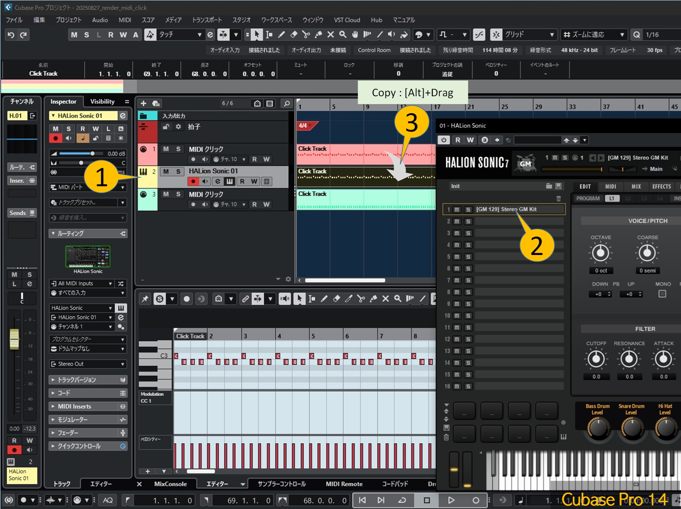681x509 pixels.
Task: Switch to the MIX tab in HALion Sonic
Action: click(x=636, y=187)
